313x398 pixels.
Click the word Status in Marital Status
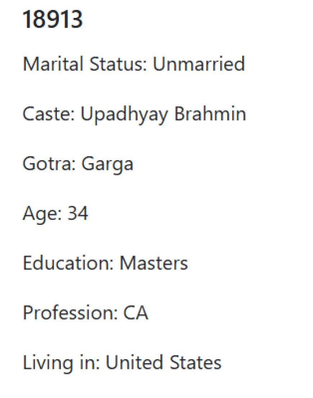118,64
